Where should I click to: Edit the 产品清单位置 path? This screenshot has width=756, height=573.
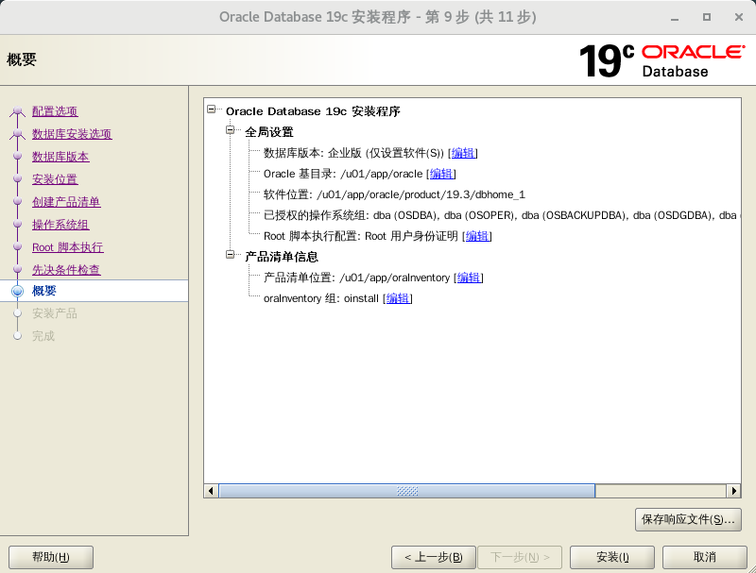(469, 278)
